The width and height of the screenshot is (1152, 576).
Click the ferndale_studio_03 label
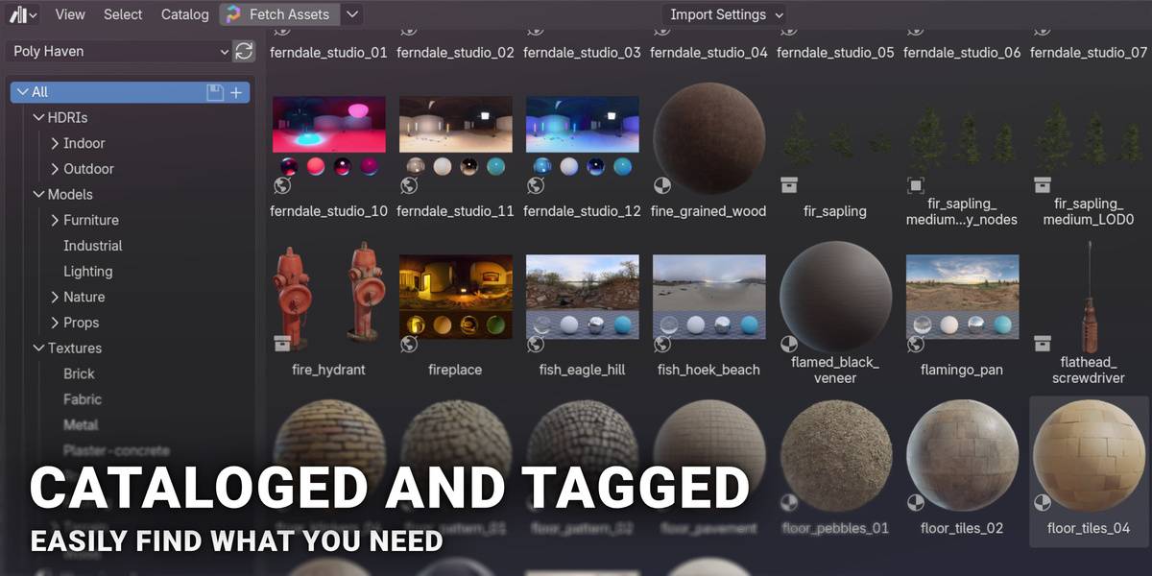[x=583, y=53]
